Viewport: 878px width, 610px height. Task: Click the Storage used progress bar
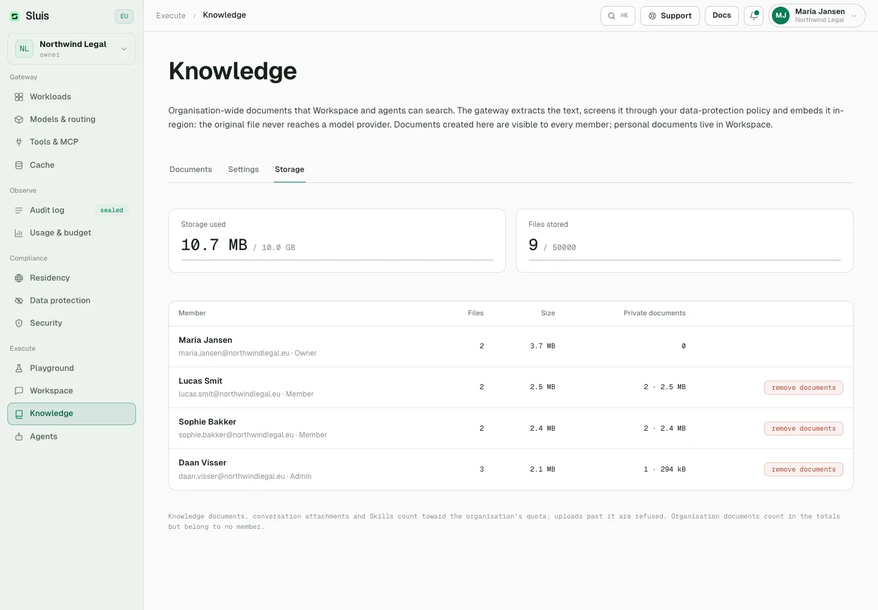click(337, 260)
